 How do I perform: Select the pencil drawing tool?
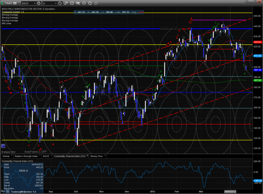click(66, 3)
